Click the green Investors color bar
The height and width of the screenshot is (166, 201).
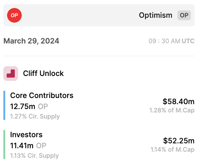tap(5, 145)
